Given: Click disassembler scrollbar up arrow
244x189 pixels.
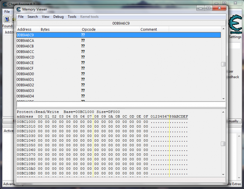Looking at the screenshot, I should [x=224, y=29].
